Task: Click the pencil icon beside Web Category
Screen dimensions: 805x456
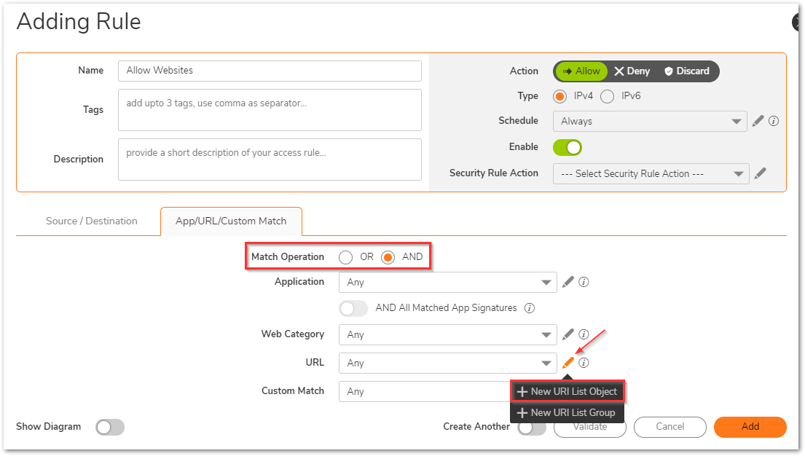Action: (x=568, y=334)
